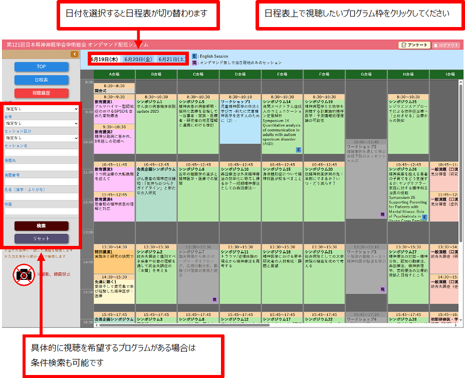Click the ログアウト logout button
The image size is (465, 378).
point(446,45)
